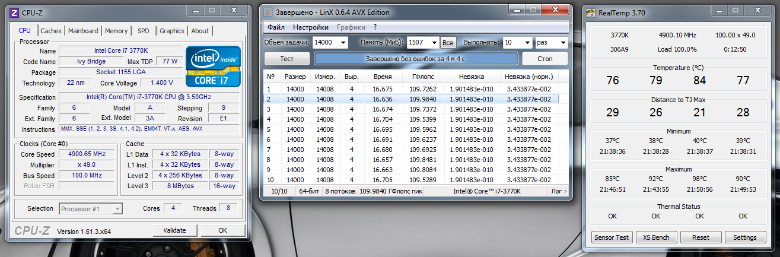The image size is (780, 257).
Task: Click the Threads value 8 in CPU-Z
Action: [x=228, y=208]
